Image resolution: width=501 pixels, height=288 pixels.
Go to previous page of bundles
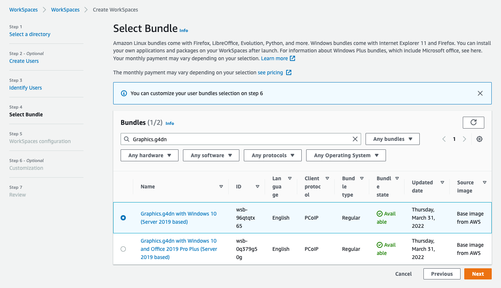[444, 139]
